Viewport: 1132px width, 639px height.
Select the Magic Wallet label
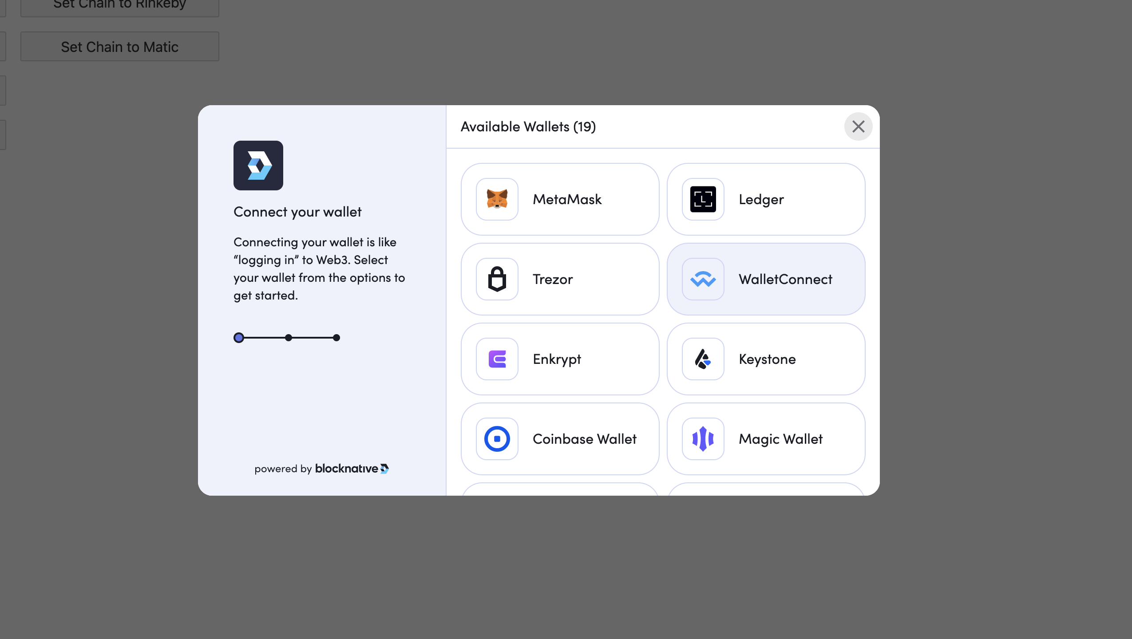(780, 439)
